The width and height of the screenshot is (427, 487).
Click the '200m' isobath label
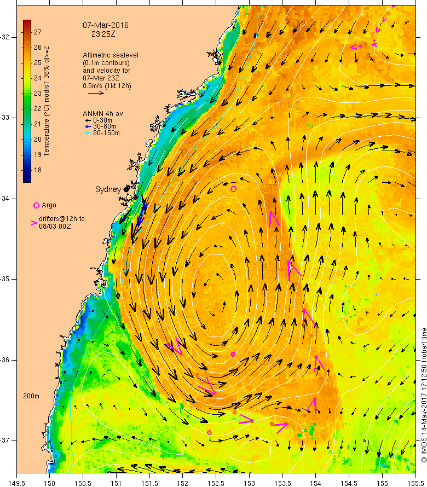point(31,396)
